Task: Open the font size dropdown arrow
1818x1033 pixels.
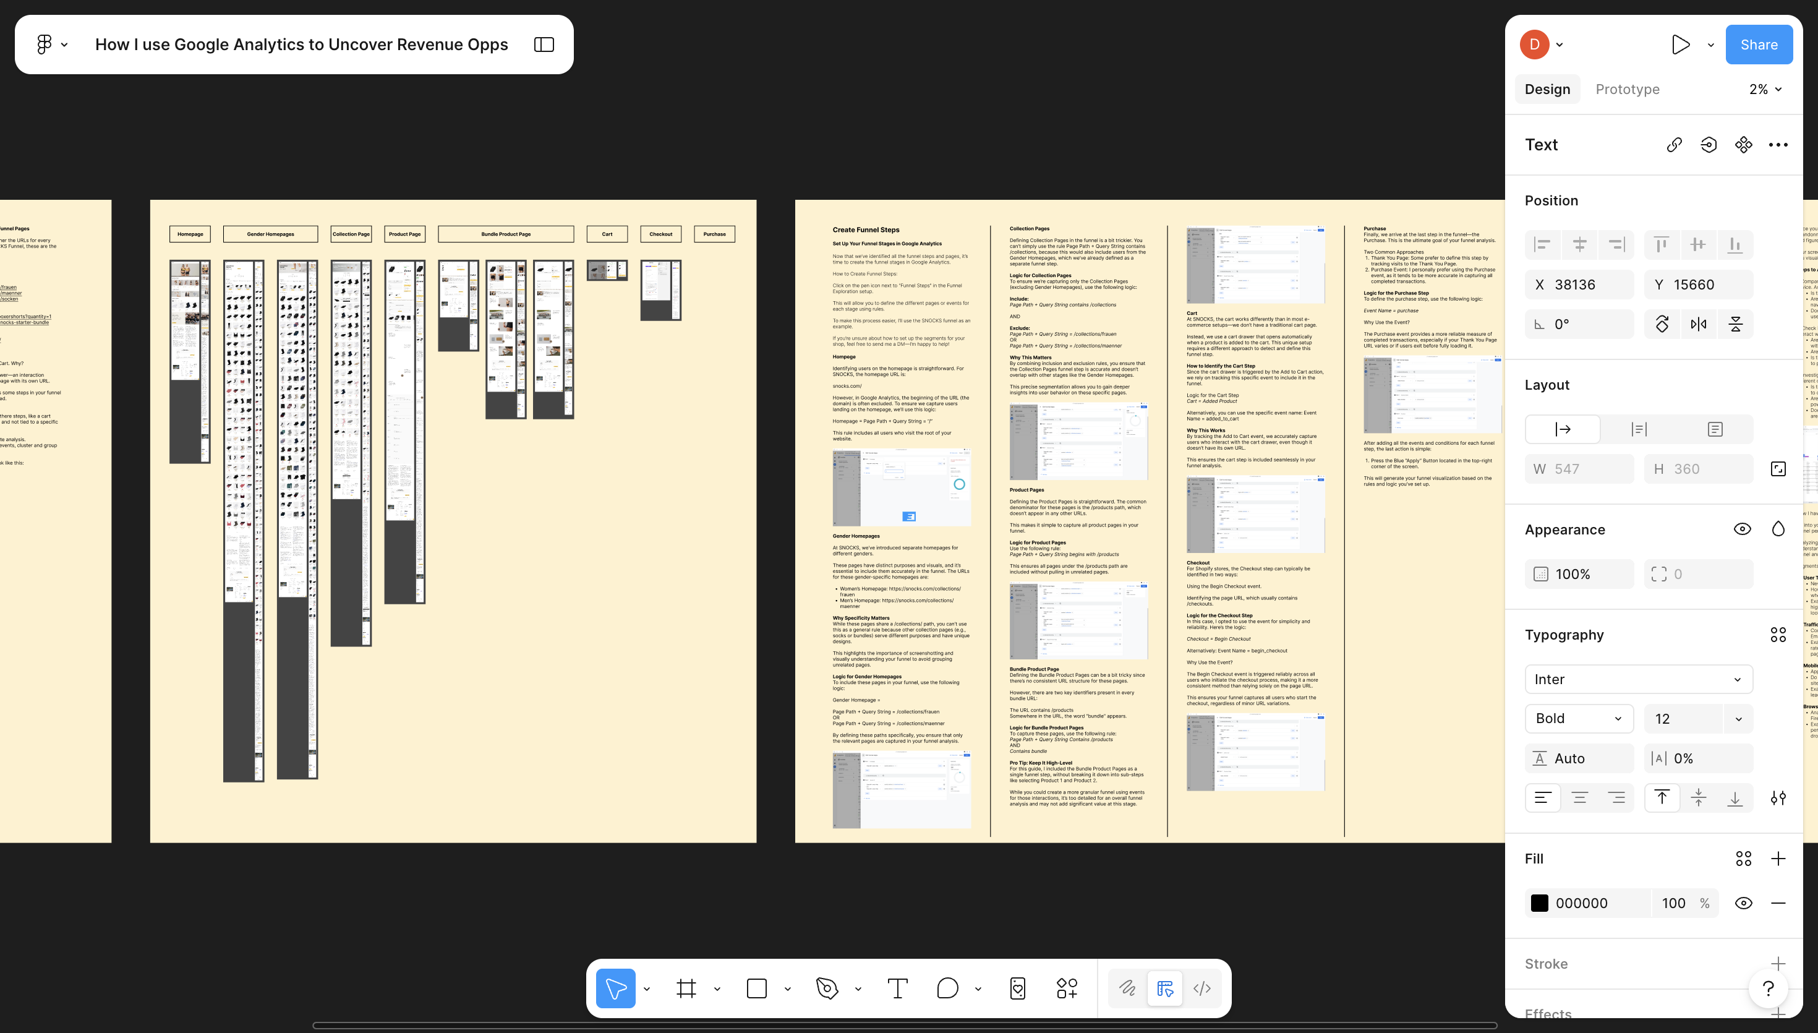Action: (x=1739, y=719)
